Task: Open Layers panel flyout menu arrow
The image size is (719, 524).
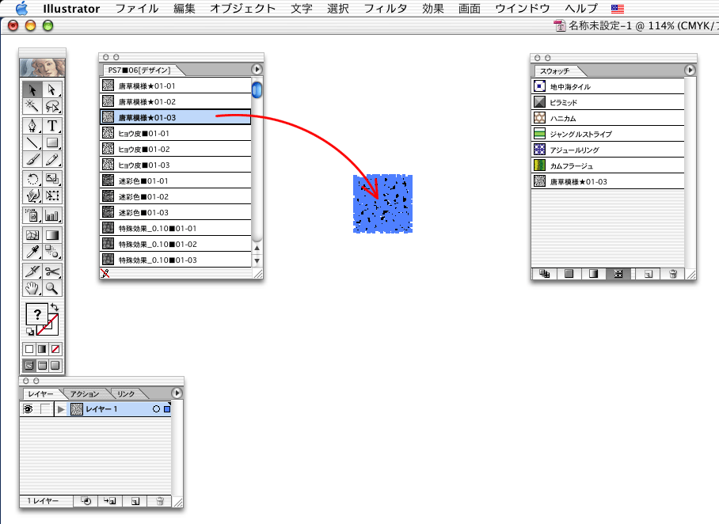Action: [x=177, y=393]
